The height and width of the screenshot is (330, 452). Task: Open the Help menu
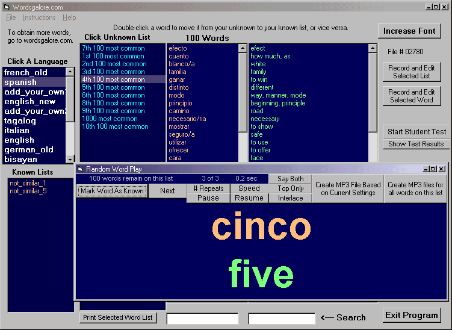tap(69, 18)
